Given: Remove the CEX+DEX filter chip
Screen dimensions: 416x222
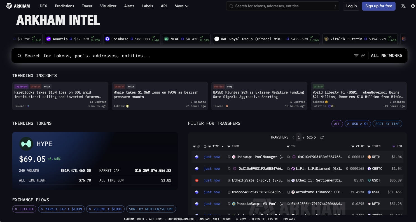Looking at the screenshot, I should (16, 209).
